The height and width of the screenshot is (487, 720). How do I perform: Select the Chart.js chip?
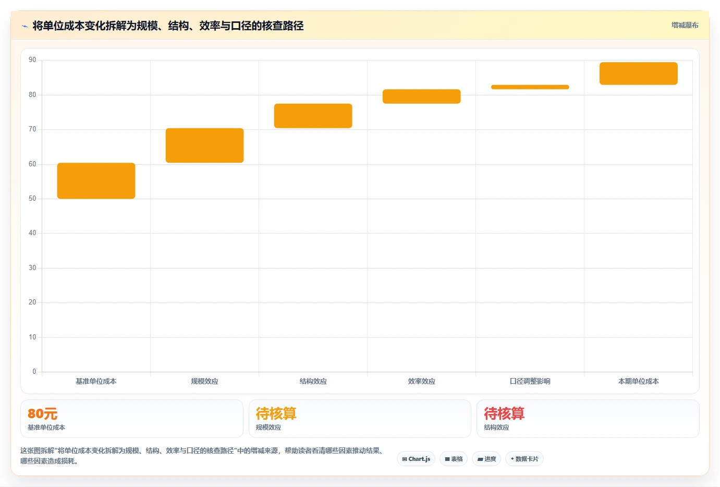pyautogui.click(x=416, y=459)
